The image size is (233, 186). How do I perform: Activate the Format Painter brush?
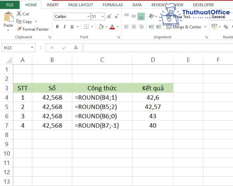pyautogui.click(x=33, y=29)
